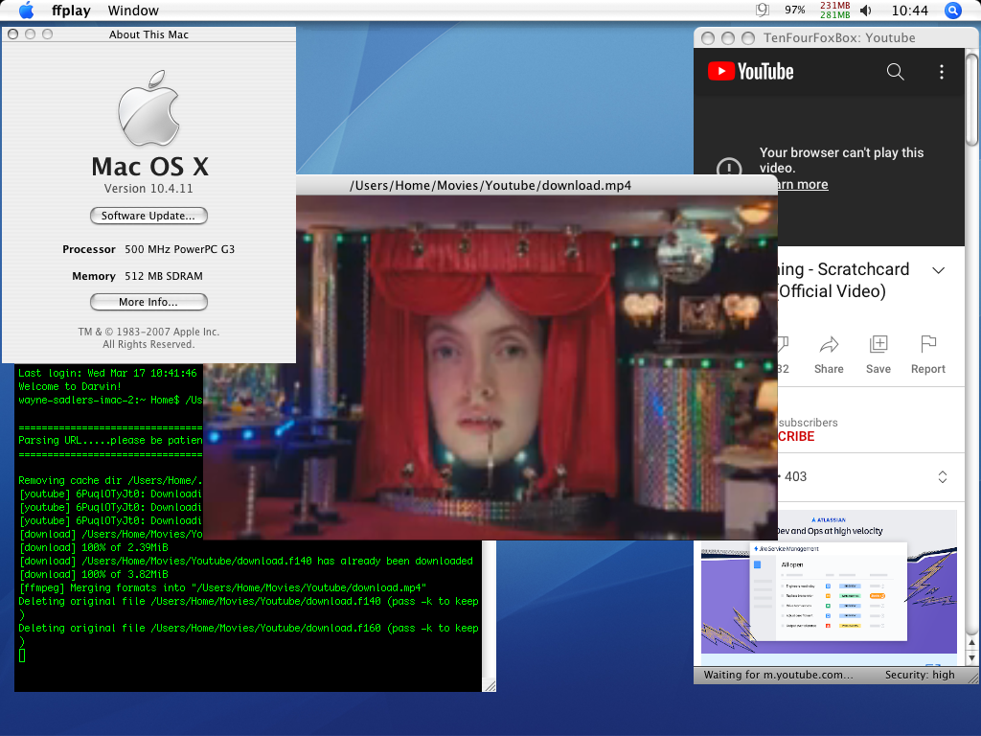Click the Memory 512 MB SDRAM text

[x=137, y=276]
